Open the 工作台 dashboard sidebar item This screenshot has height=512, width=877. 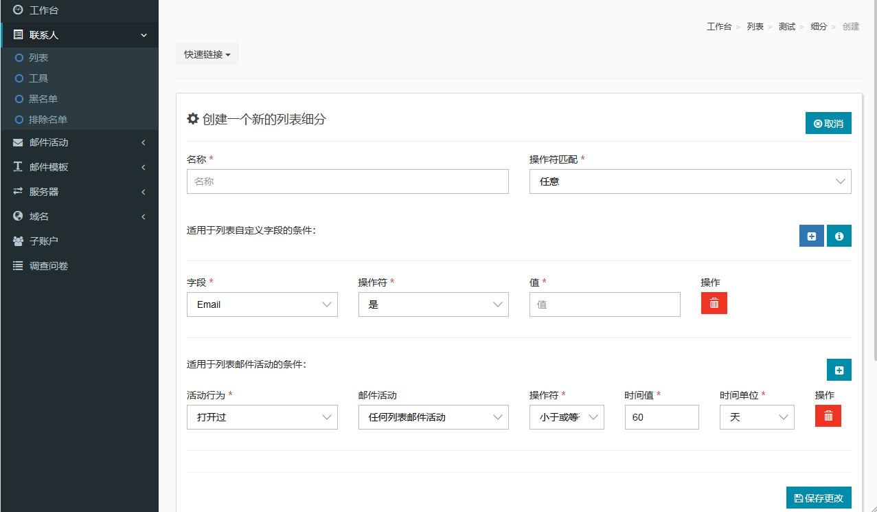pos(79,10)
